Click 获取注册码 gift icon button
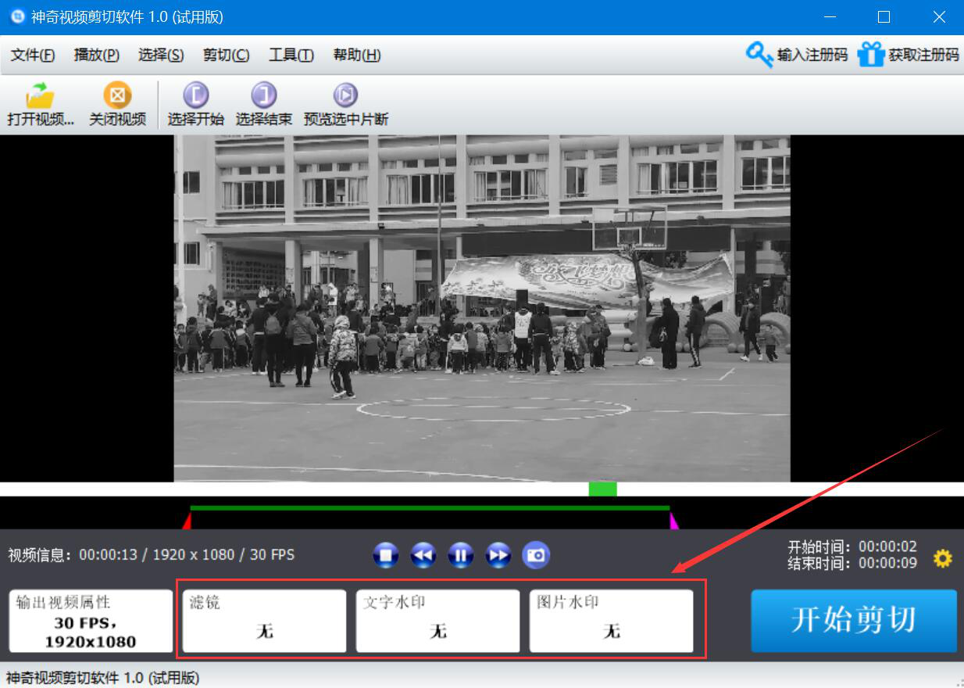This screenshot has width=964, height=688. tap(908, 55)
